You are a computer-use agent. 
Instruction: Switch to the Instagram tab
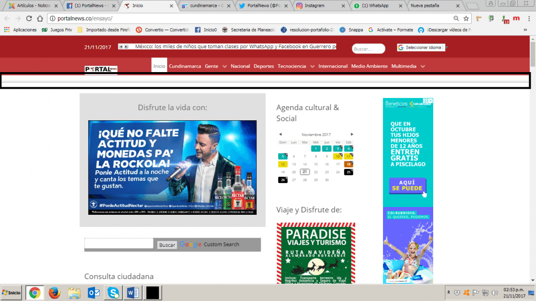click(321, 6)
